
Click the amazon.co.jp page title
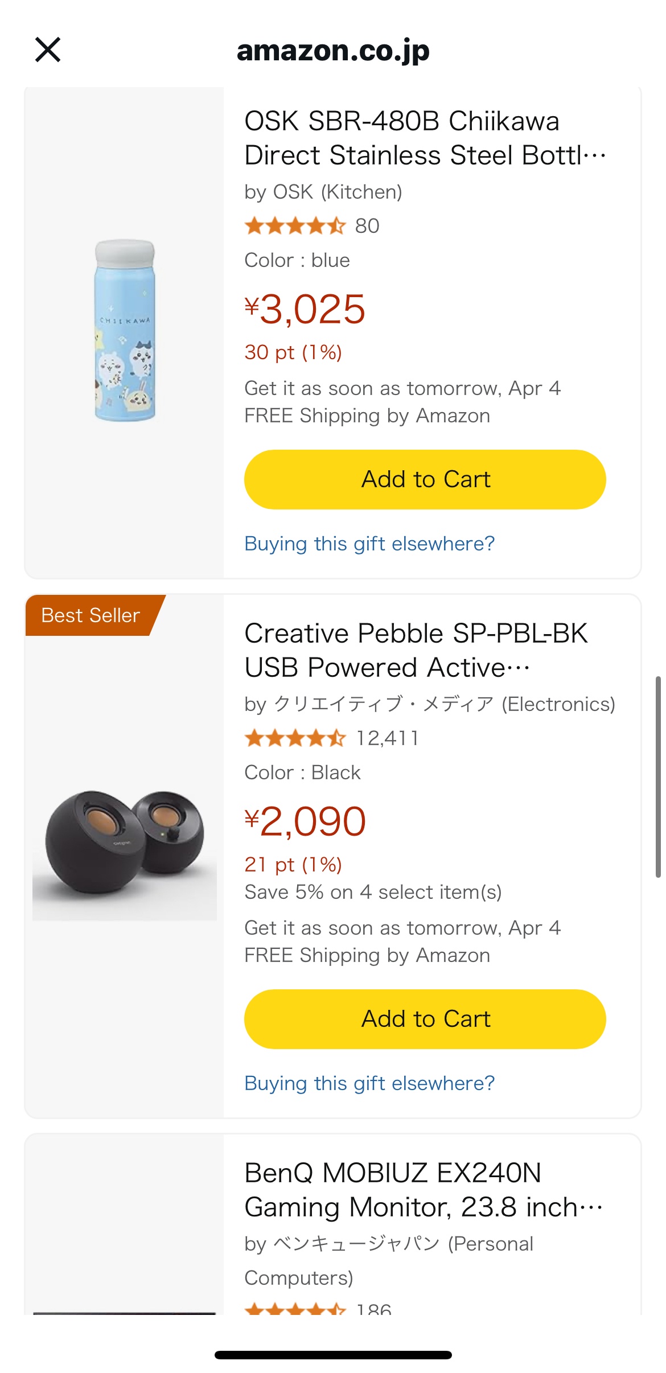pyautogui.click(x=333, y=51)
